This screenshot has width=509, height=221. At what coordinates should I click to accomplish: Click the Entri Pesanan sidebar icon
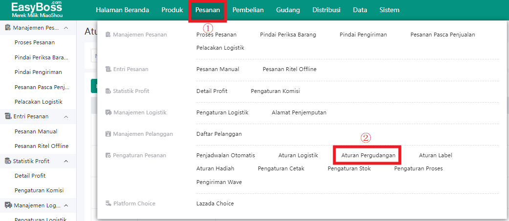pos(8,116)
